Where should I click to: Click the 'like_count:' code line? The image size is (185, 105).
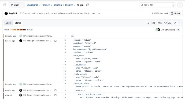(x=80, y=65)
